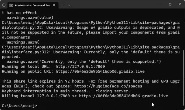Click the Command Prompt icon on the tab
The image size is (185, 110).
click(x=11, y=5)
